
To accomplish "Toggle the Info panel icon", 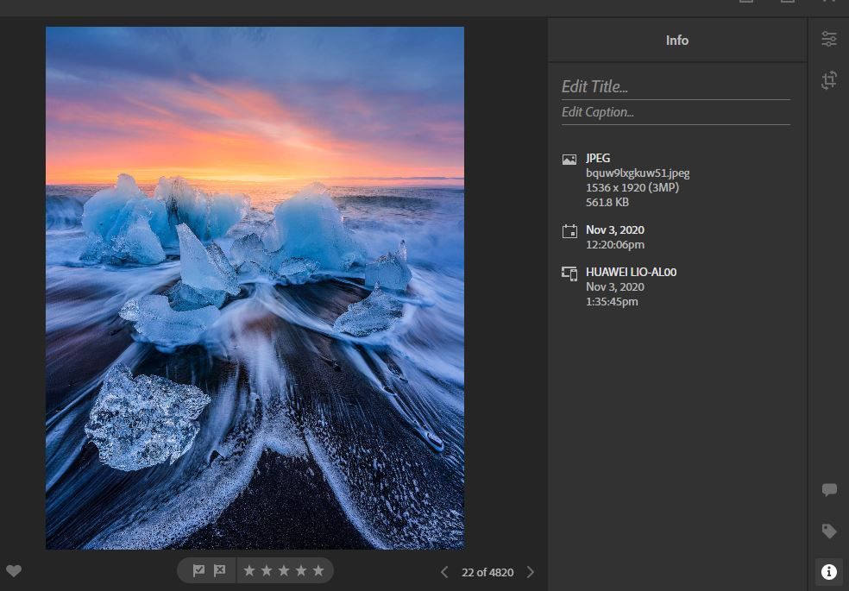I will (x=829, y=571).
